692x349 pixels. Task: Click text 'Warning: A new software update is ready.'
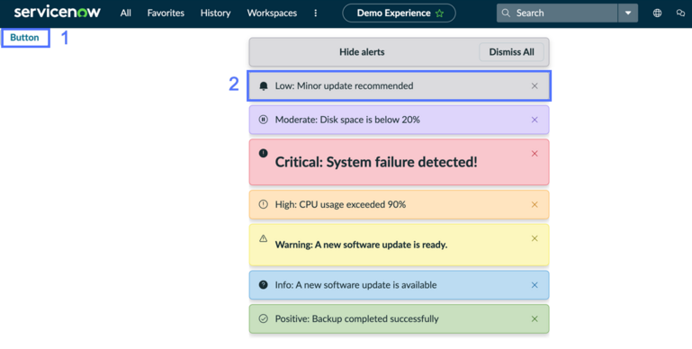(361, 245)
